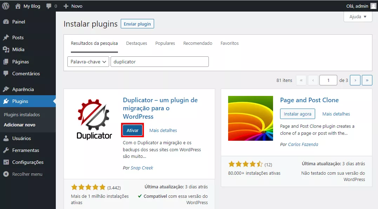The height and width of the screenshot is (209, 378).
Task: Switch to the Populares tab
Action: click(x=165, y=43)
